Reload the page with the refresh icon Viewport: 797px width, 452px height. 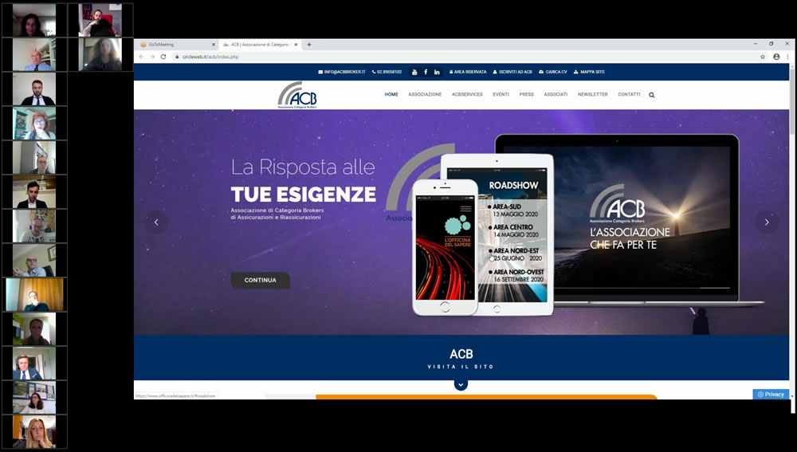(x=163, y=57)
